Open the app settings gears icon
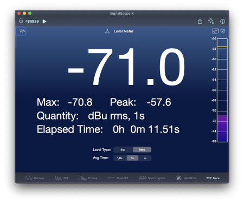The image size is (244, 203). click(211, 21)
